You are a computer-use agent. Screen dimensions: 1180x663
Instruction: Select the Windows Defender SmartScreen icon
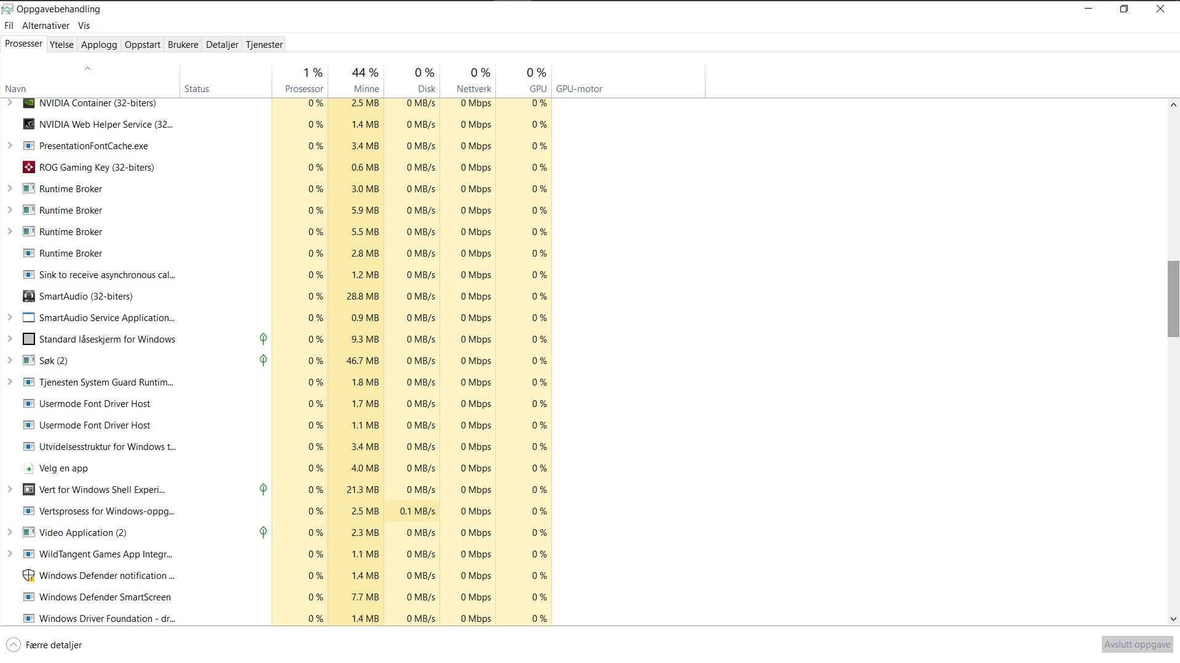(28, 597)
